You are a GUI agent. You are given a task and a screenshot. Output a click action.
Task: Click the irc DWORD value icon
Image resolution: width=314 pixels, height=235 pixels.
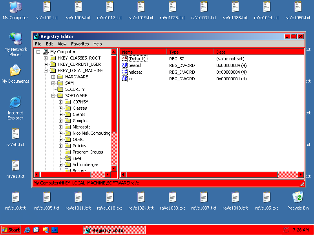coord(125,78)
